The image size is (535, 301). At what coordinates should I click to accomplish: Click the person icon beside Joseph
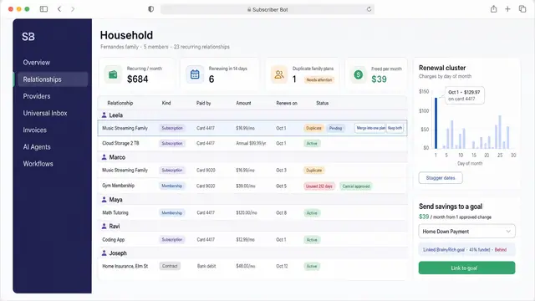[x=104, y=253]
